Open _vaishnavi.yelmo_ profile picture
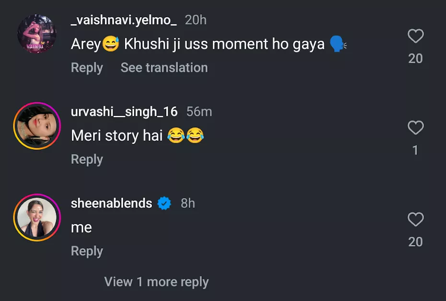Viewport: 446px width, 301px height. tap(37, 34)
